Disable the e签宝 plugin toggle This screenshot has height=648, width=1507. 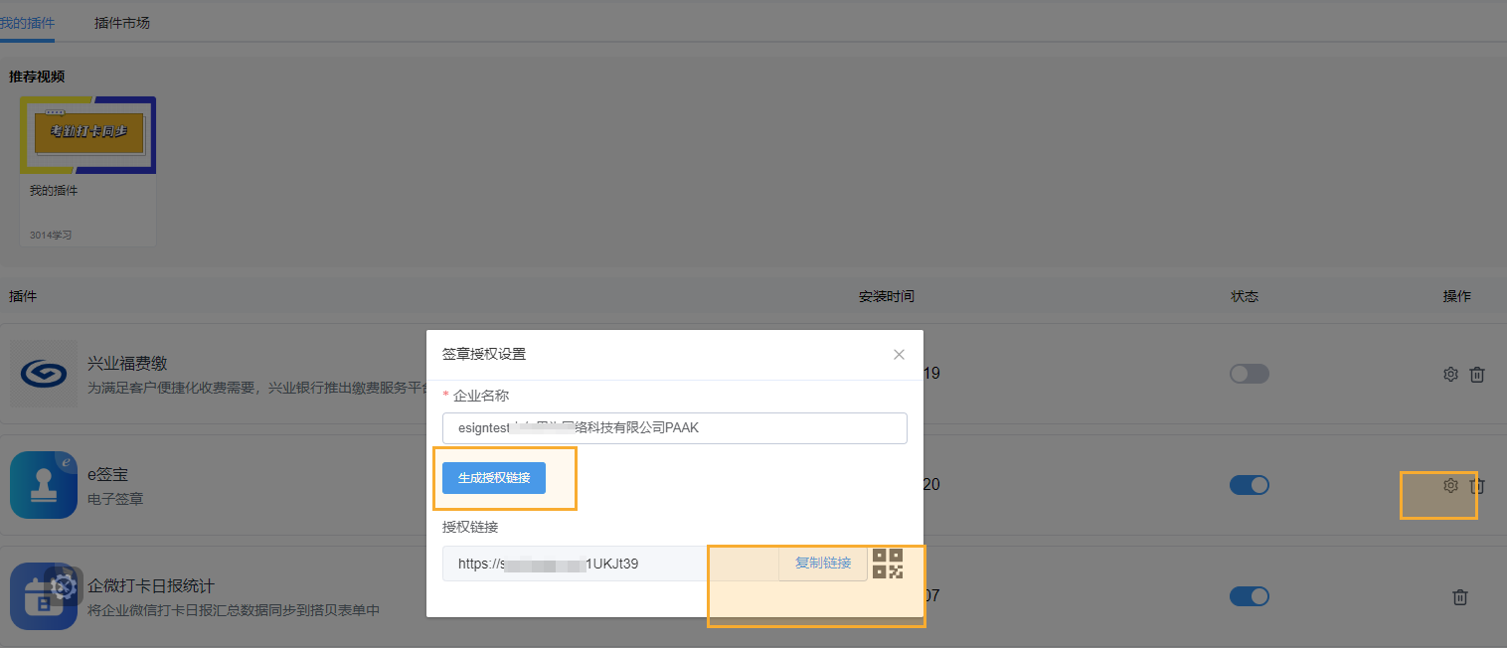click(x=1250, y=485)
